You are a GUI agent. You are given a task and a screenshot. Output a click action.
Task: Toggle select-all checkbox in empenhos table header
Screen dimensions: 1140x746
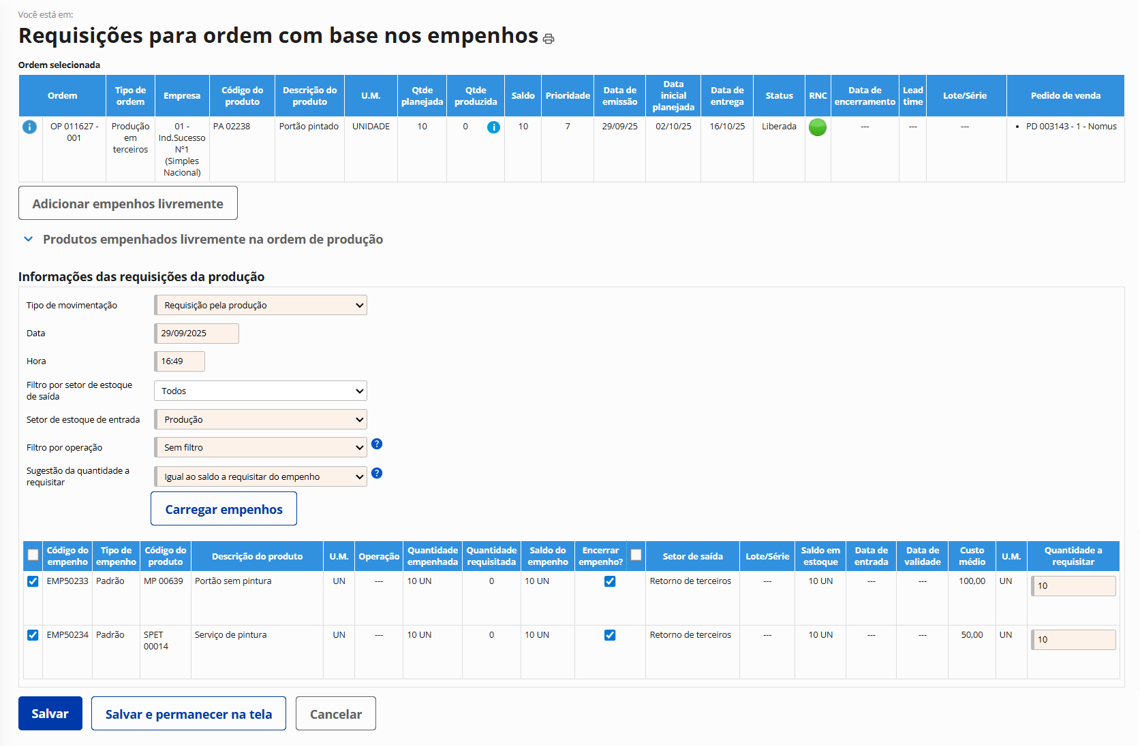[33, 555]
